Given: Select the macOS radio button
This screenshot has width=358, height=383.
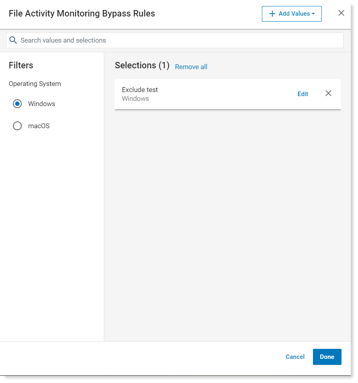Looking at the screenshot, I should [x=17, y=126].
